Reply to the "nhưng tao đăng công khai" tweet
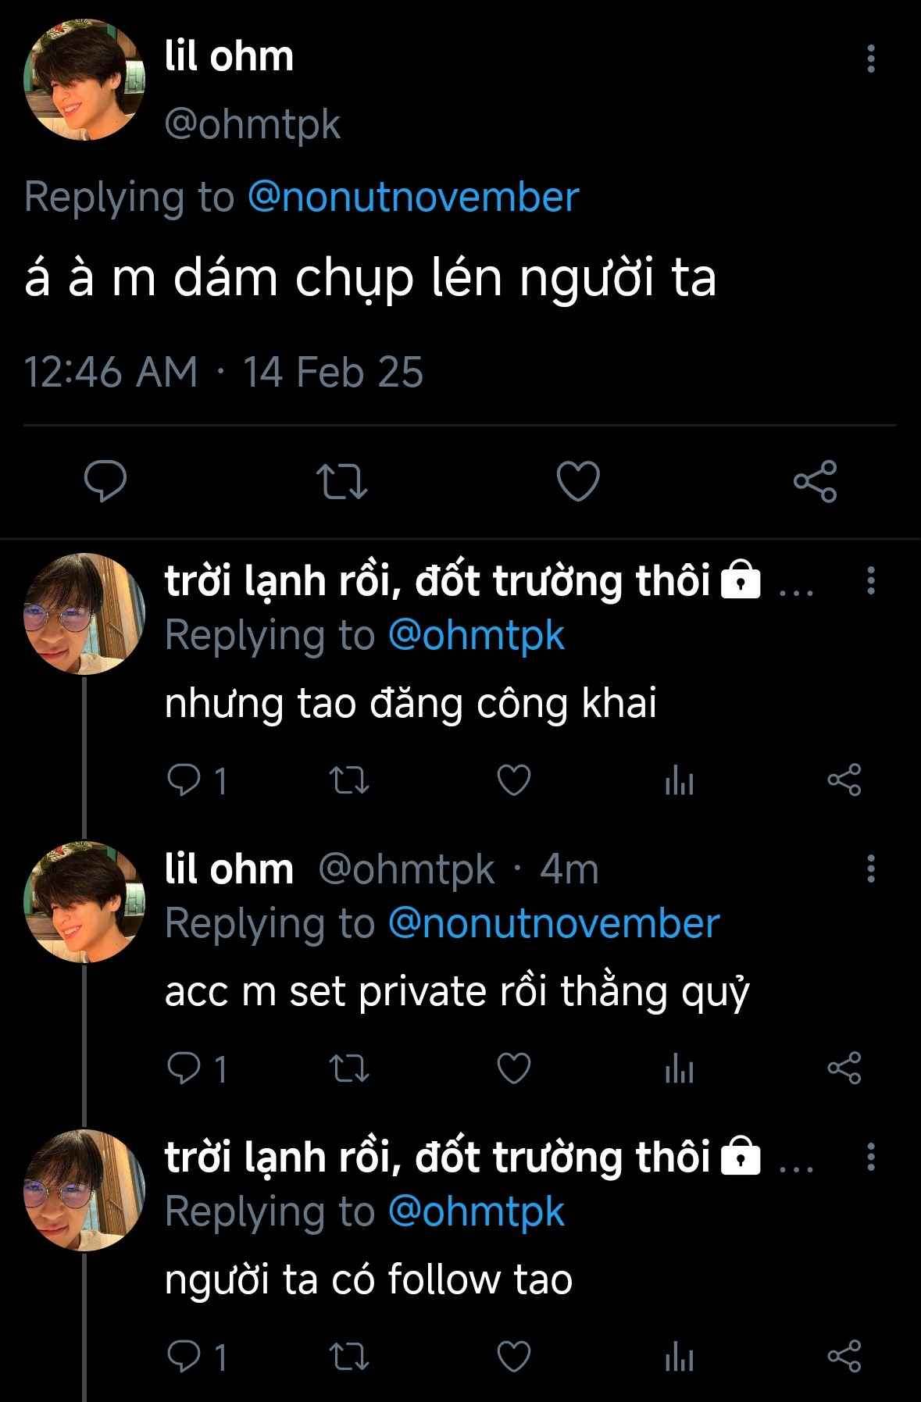This screenshot has height=1402, width=921. (185, 780)
